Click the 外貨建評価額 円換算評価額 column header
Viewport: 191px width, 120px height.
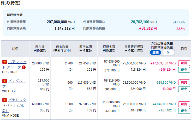tap(134, 49)
